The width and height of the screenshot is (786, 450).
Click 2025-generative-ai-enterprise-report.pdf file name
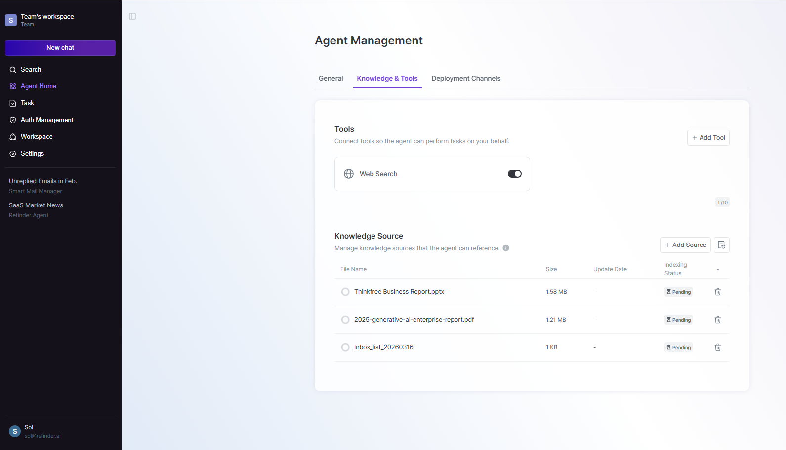tap(414, 320)
